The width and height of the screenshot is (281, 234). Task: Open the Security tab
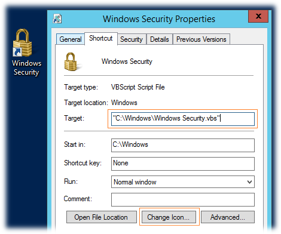coord(132,39)
